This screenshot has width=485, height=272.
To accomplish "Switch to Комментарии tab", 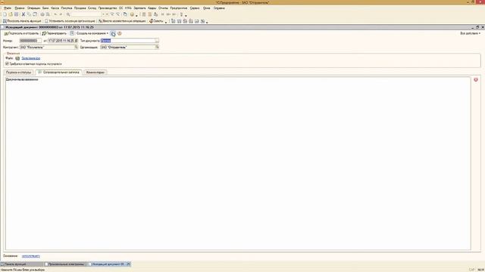I will 95,73.
